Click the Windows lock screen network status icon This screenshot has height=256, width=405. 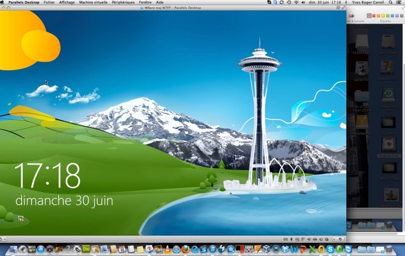click(21, 219)
